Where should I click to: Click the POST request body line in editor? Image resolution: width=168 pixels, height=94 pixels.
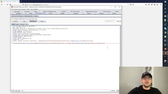[59, 43]
